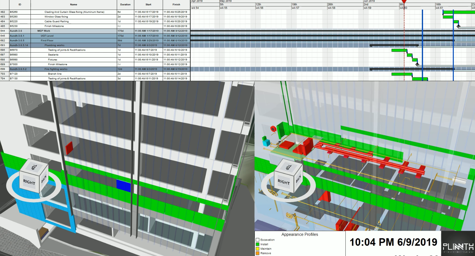Select the 'Sealants' task name
Screen dimensions: 475x256
(53, 55)
